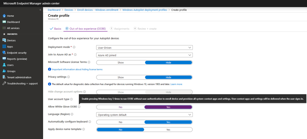
Task: Click the info icon beside Language (Region)
Action: [x=72, y=114]
